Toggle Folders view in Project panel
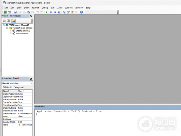181x136 pixels. (x=13, y=20)
